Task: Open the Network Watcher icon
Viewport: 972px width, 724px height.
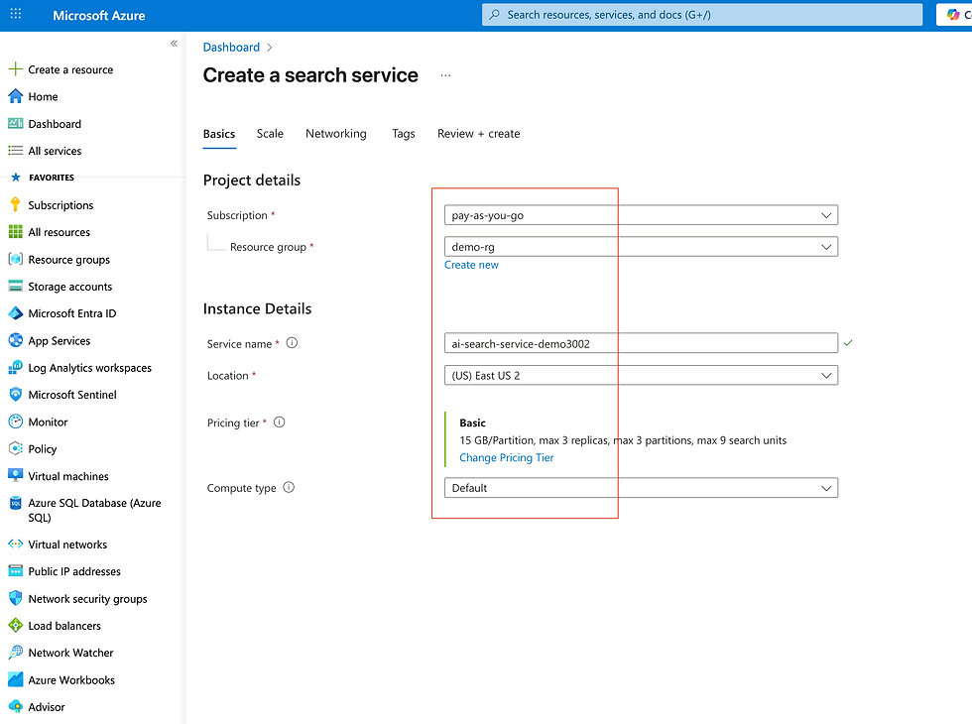Action: pos(15,653)
